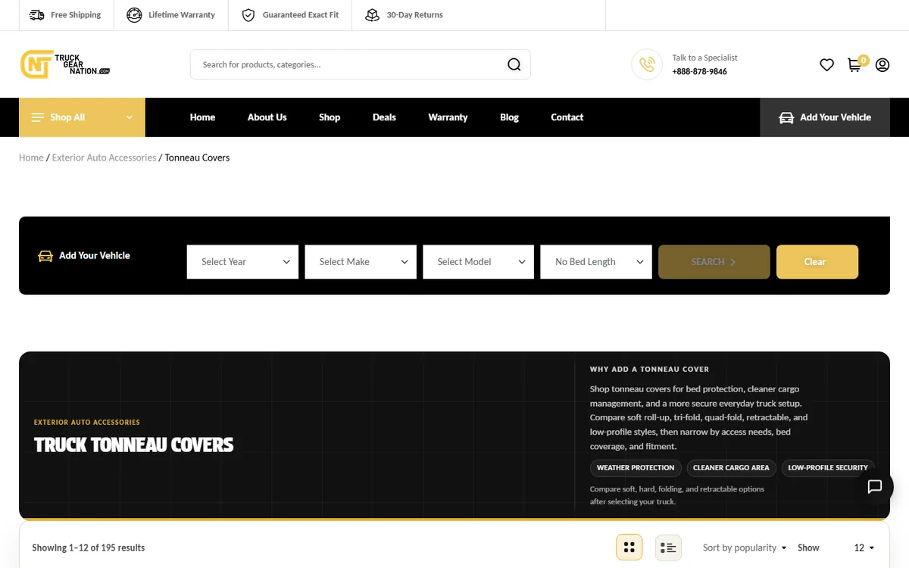
Task: Click the SEARCH vehicle button
Action: coord(714,262)
